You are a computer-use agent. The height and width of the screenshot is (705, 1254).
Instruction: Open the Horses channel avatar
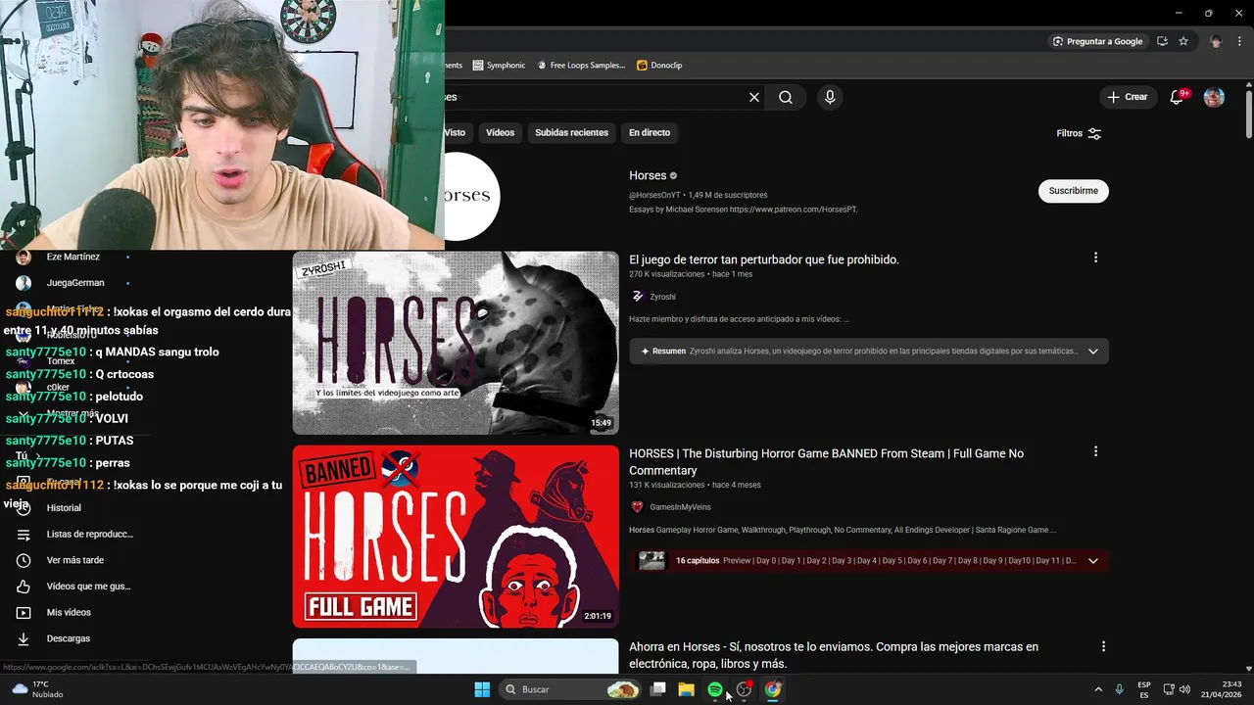pos(473,196)
